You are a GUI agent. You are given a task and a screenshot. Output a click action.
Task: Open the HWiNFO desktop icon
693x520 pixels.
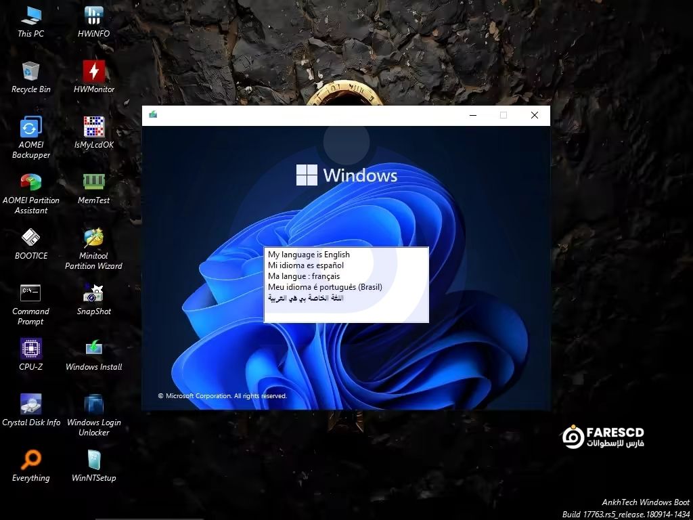coord(93,16)
